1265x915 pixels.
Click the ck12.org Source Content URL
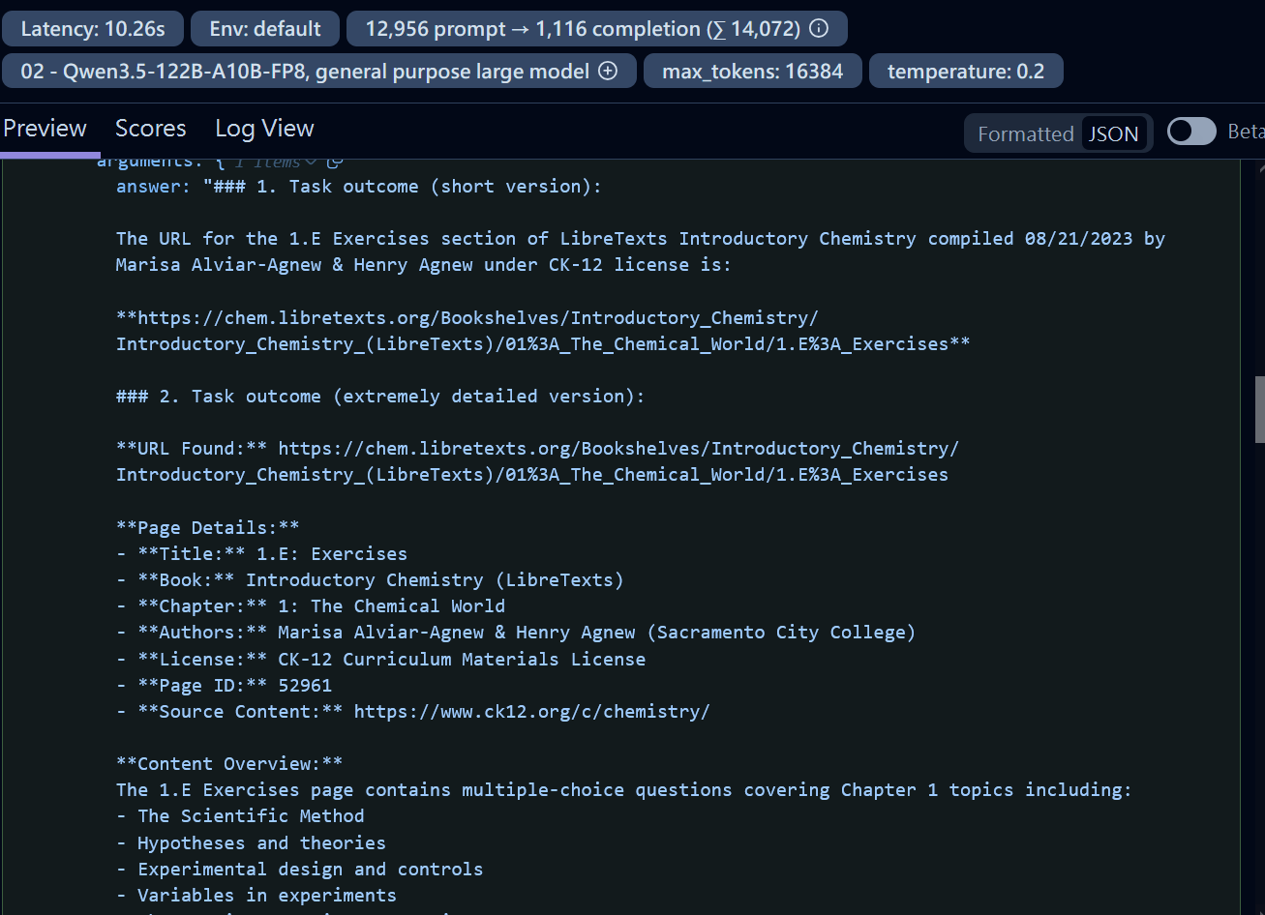[532, 711]
